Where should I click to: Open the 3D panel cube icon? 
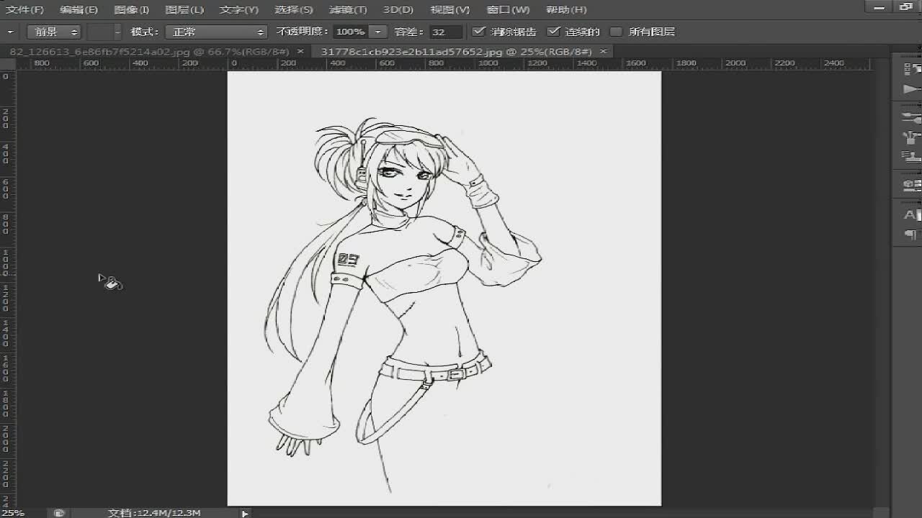click(912, 186)
